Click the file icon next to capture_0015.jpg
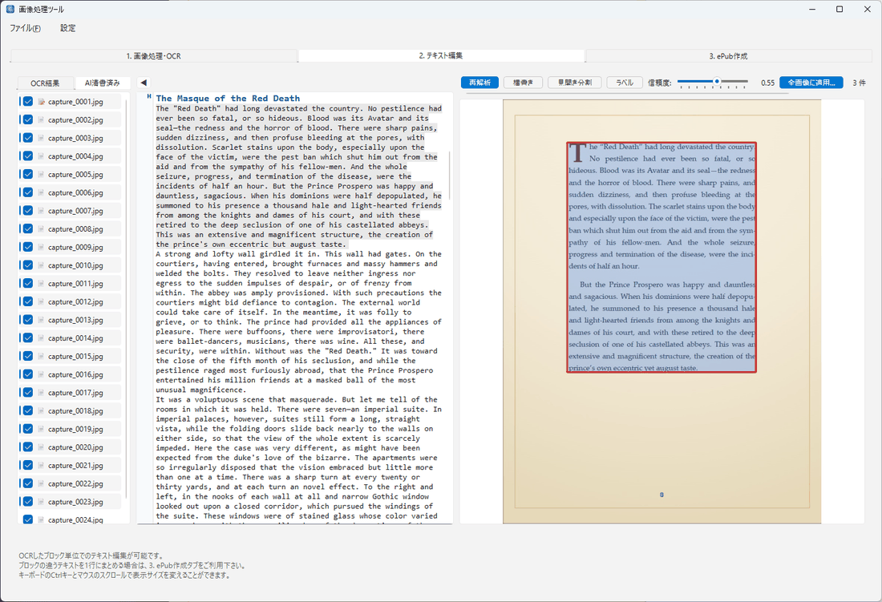The width and height of the screenshot is (882, 602). coord(41,356)
